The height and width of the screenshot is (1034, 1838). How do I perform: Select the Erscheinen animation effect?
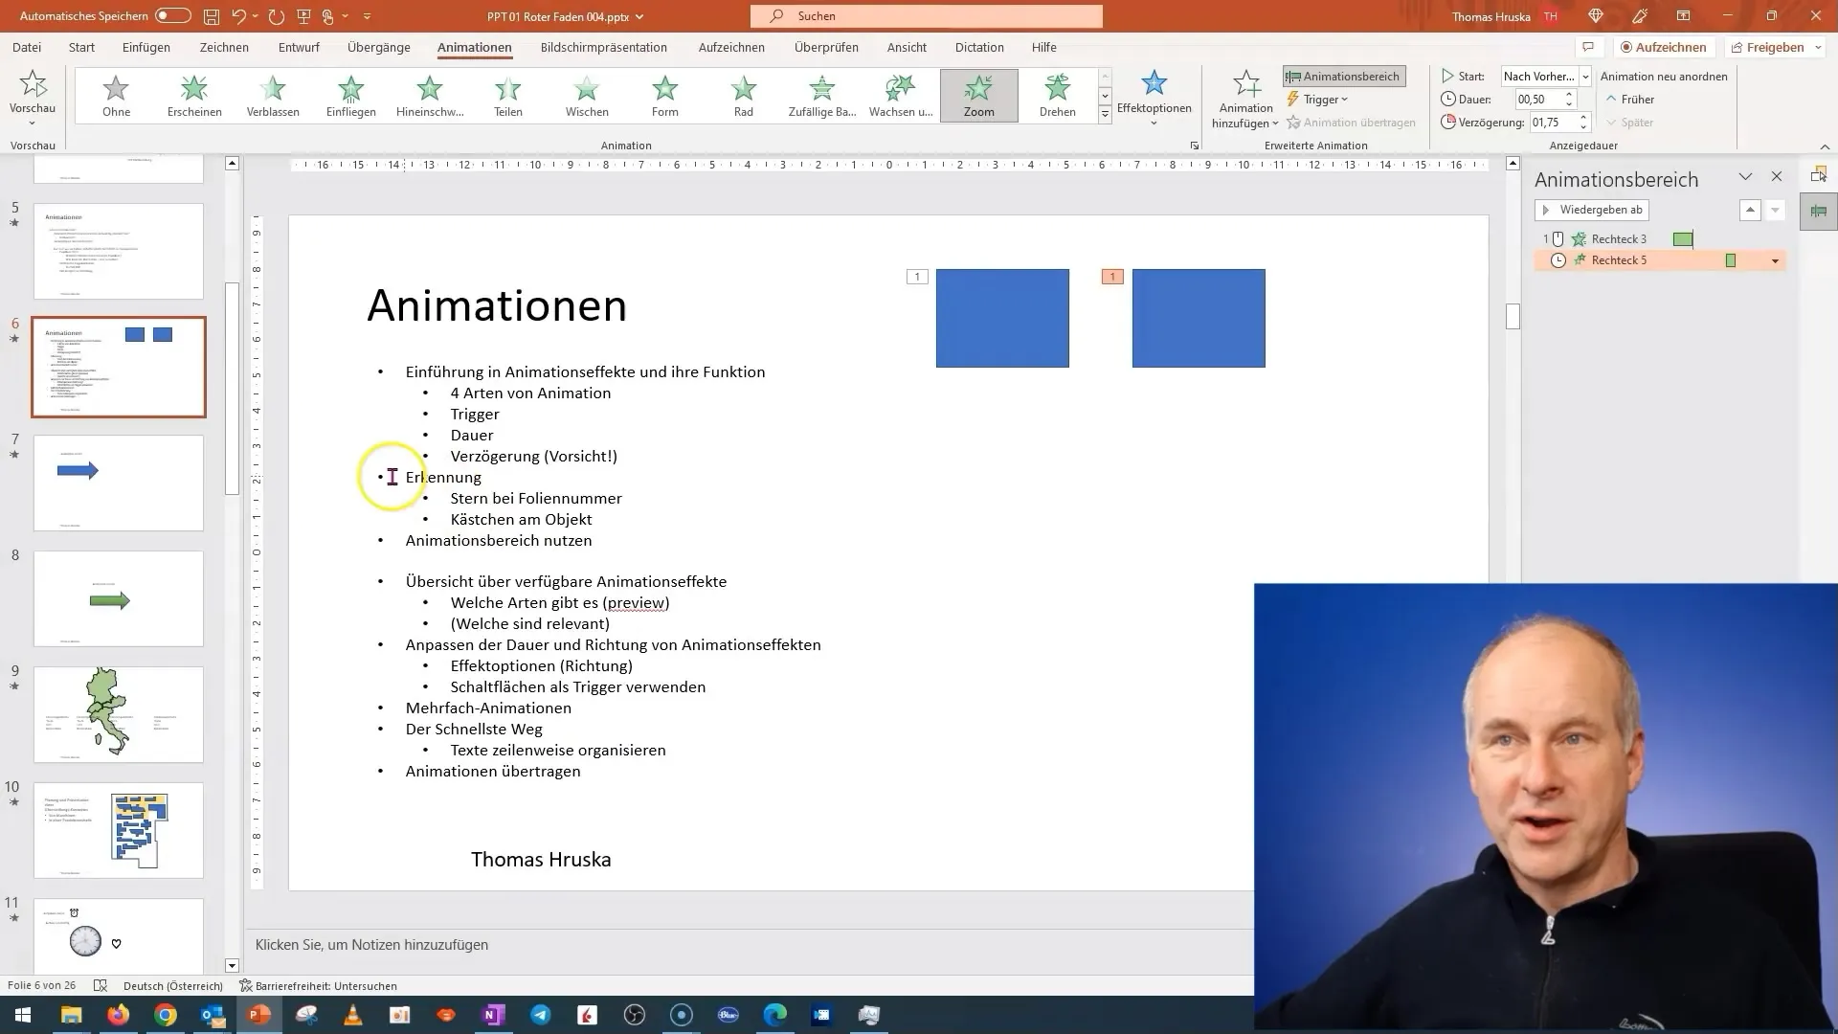pos(194,96)
